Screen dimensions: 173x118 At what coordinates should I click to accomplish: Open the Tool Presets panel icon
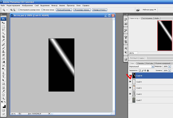tap(126, 30)
